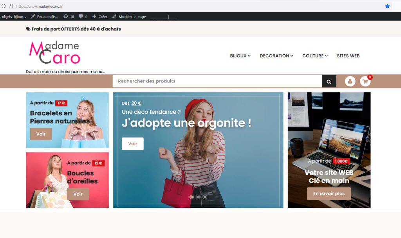The width and height of the screenshot is (401, 238).
Task: Click the Une déco tendance ? subtitle
Action: [x=151, y=112]
